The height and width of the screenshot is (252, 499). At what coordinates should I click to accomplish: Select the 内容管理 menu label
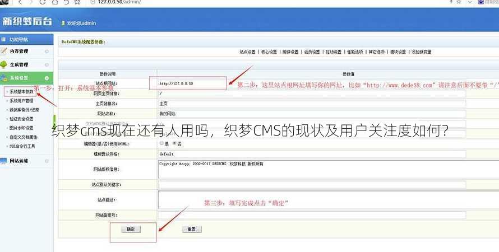click(x=19, y=51)
